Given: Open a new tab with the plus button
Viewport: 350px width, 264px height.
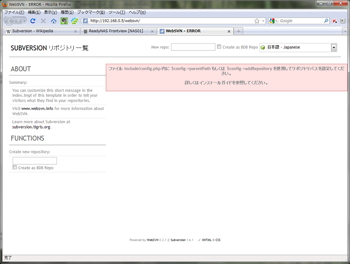Looking at the screenshot, I should click(x=239, y=31).
